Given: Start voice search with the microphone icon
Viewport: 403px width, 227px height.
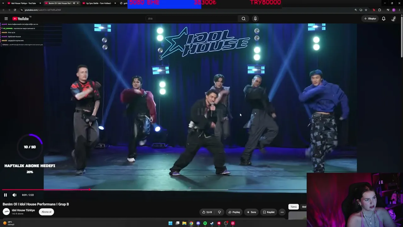Looking at the screenshot, I should [x=255, y=19].
